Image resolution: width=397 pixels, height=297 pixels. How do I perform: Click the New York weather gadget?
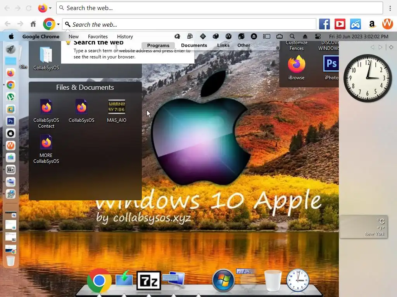(364, 227)
